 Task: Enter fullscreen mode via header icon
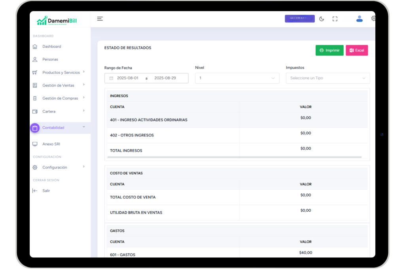pos(335,19)
